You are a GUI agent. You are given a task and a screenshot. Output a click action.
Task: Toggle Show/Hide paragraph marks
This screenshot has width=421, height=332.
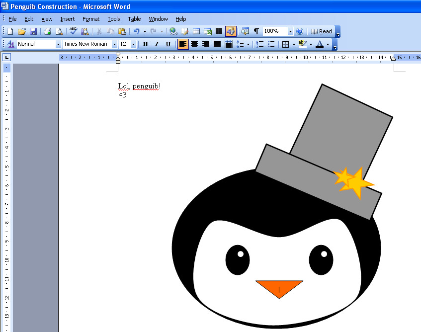click(255, 31)
